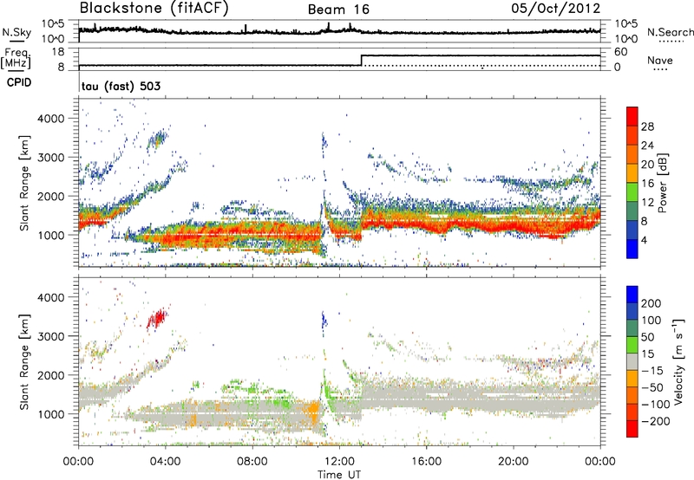Click the "Slant Range [km]" label of power panel
This screenshot has width=694, height=480.
click(24, 183)
